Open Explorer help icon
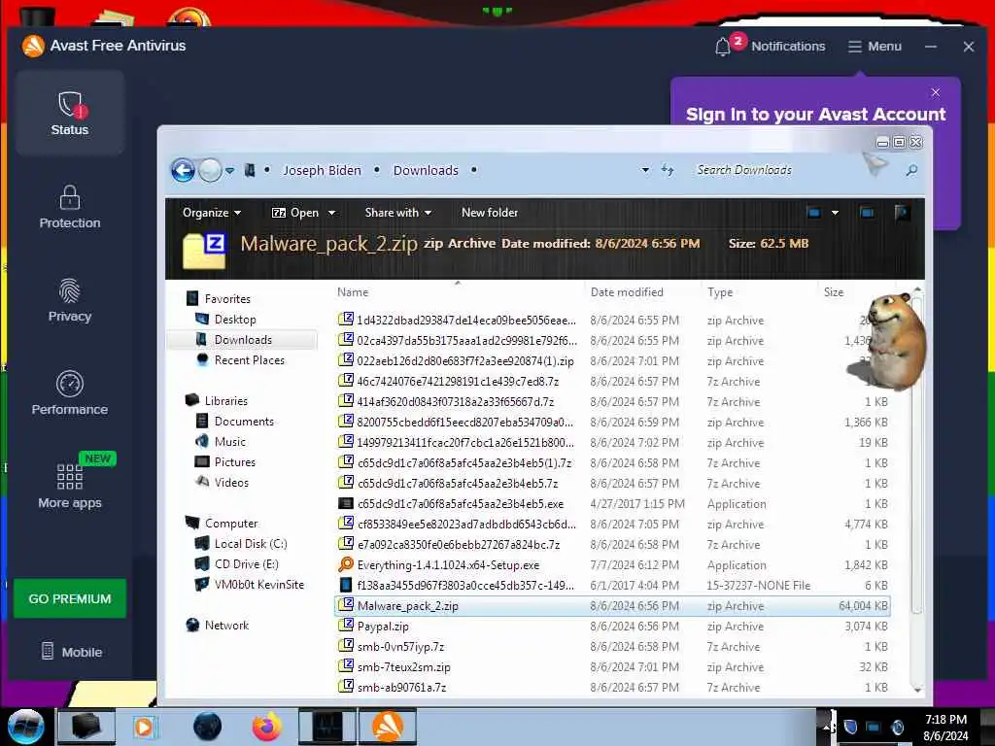Image resolution: width=995 pixels, height=746 pixels. [901, 213]
